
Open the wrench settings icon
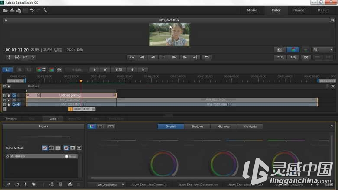pos(45,10)
